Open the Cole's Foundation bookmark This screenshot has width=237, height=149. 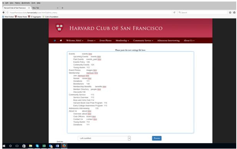50,17
